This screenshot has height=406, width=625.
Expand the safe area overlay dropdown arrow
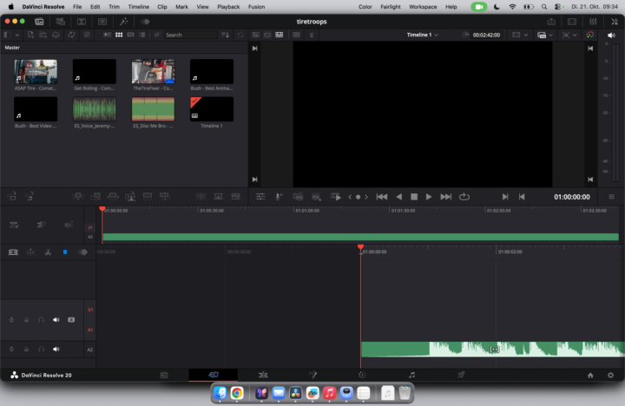pos(526,35)
